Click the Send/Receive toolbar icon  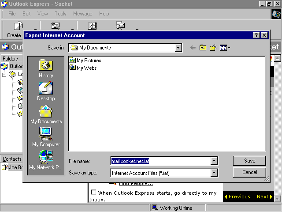pos(56,26)
